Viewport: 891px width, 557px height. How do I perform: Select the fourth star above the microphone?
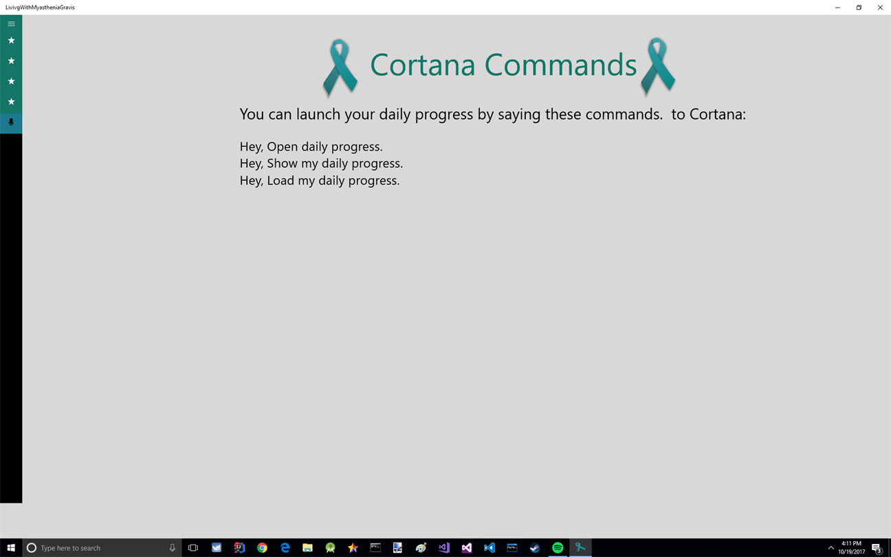11,102
